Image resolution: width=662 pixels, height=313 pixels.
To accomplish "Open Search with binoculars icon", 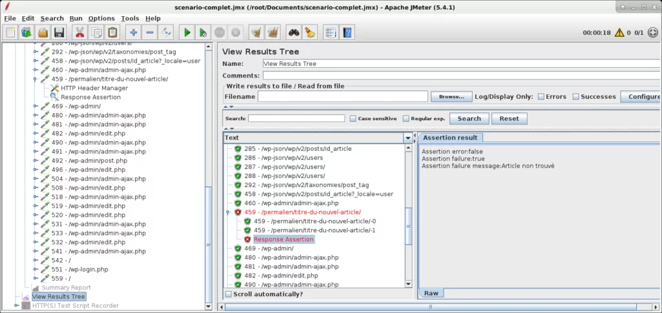I will [x=294, y=32].
